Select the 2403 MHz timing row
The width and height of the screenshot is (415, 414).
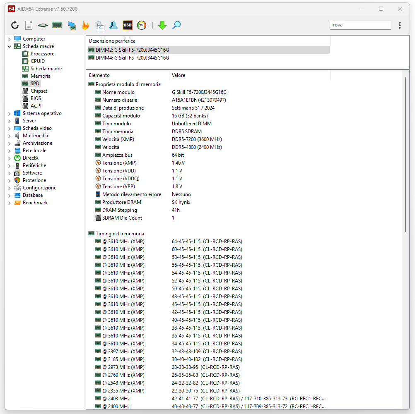click(209, 399)
